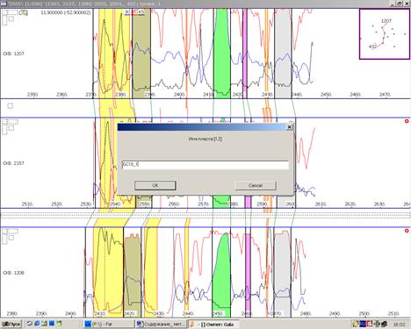
Task: Click the yellow system tray icon
Action: pos(356,324)
